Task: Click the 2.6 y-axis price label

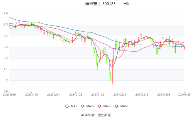Action: pyautogui.click(x=5, y=14)
